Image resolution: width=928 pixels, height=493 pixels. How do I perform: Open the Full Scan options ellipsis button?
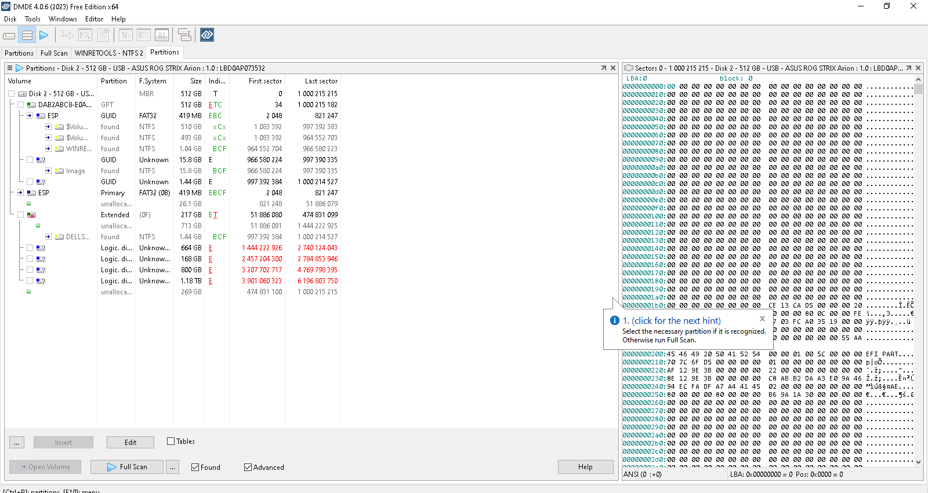(172, 467)
